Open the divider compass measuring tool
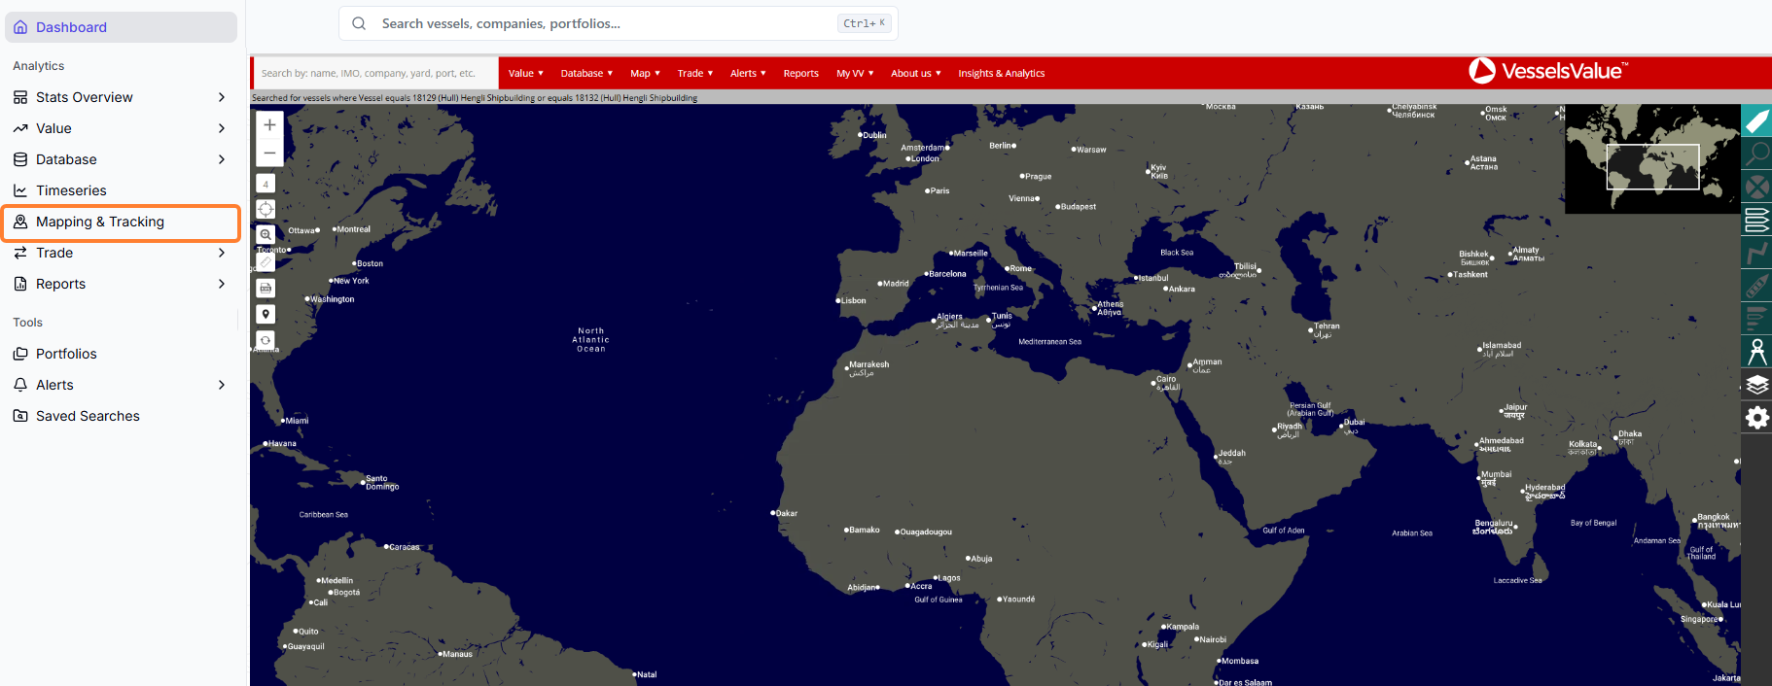This screenshot has height=686, width=1772. click(x=1756, y=352)
